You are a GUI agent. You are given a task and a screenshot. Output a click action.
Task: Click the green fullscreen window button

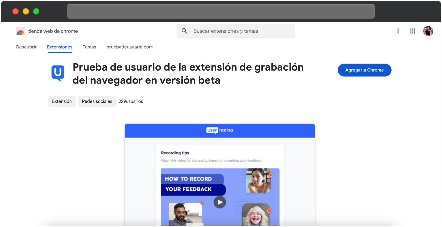[36, 11]
